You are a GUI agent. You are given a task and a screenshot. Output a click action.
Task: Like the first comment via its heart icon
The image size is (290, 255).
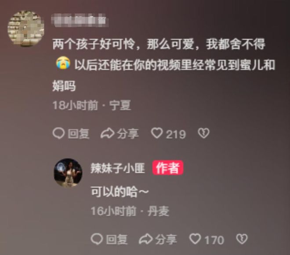pyautogui.click(x=157, y=133)
